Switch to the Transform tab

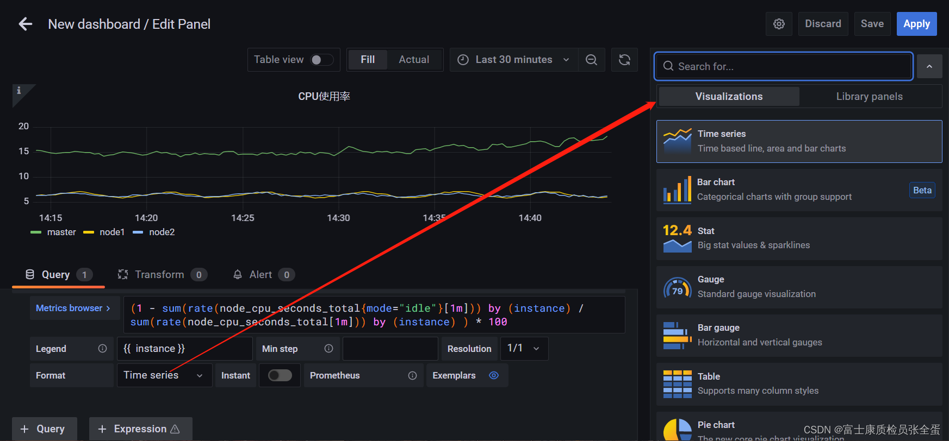[x=163, y=275]
